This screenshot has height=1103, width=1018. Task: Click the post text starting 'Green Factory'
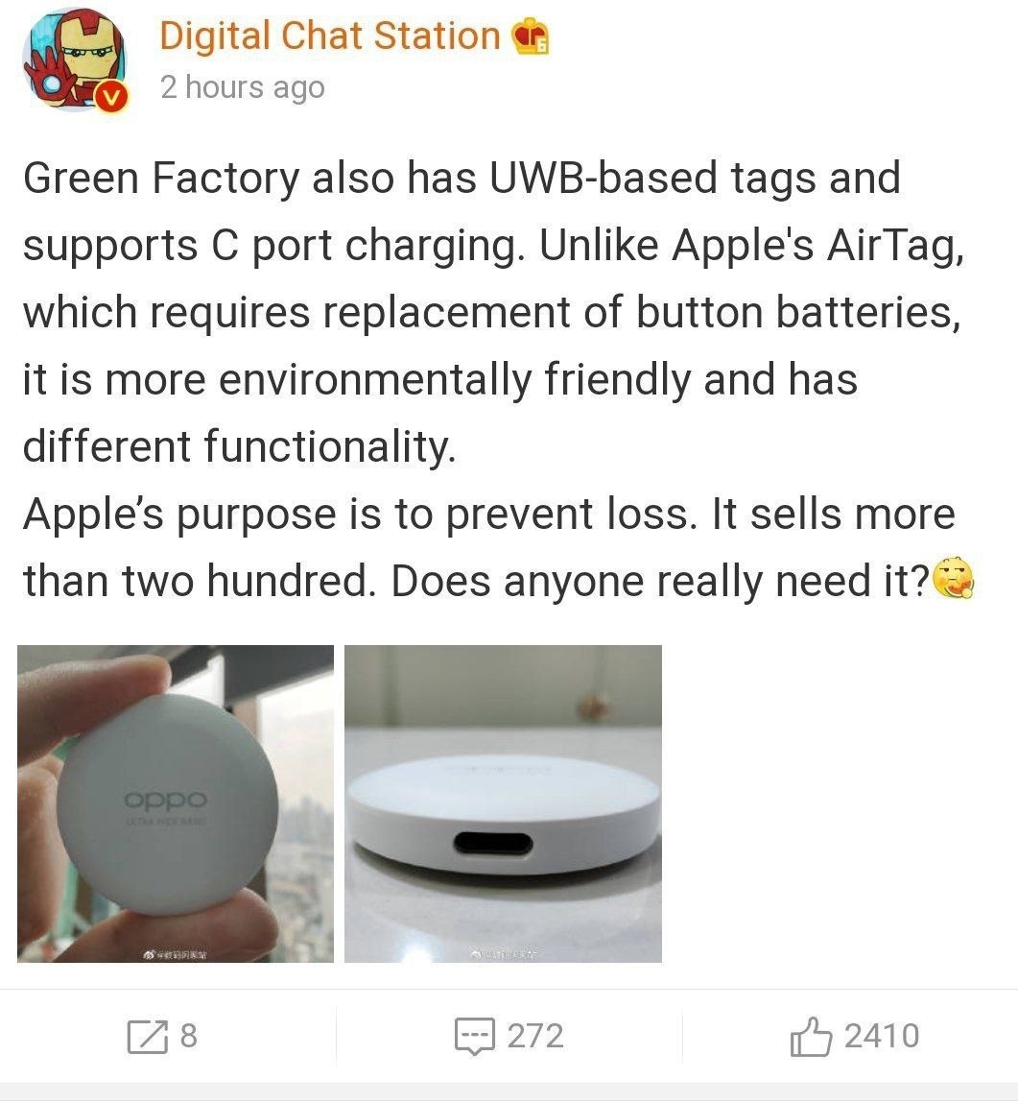tap(493, 312)
